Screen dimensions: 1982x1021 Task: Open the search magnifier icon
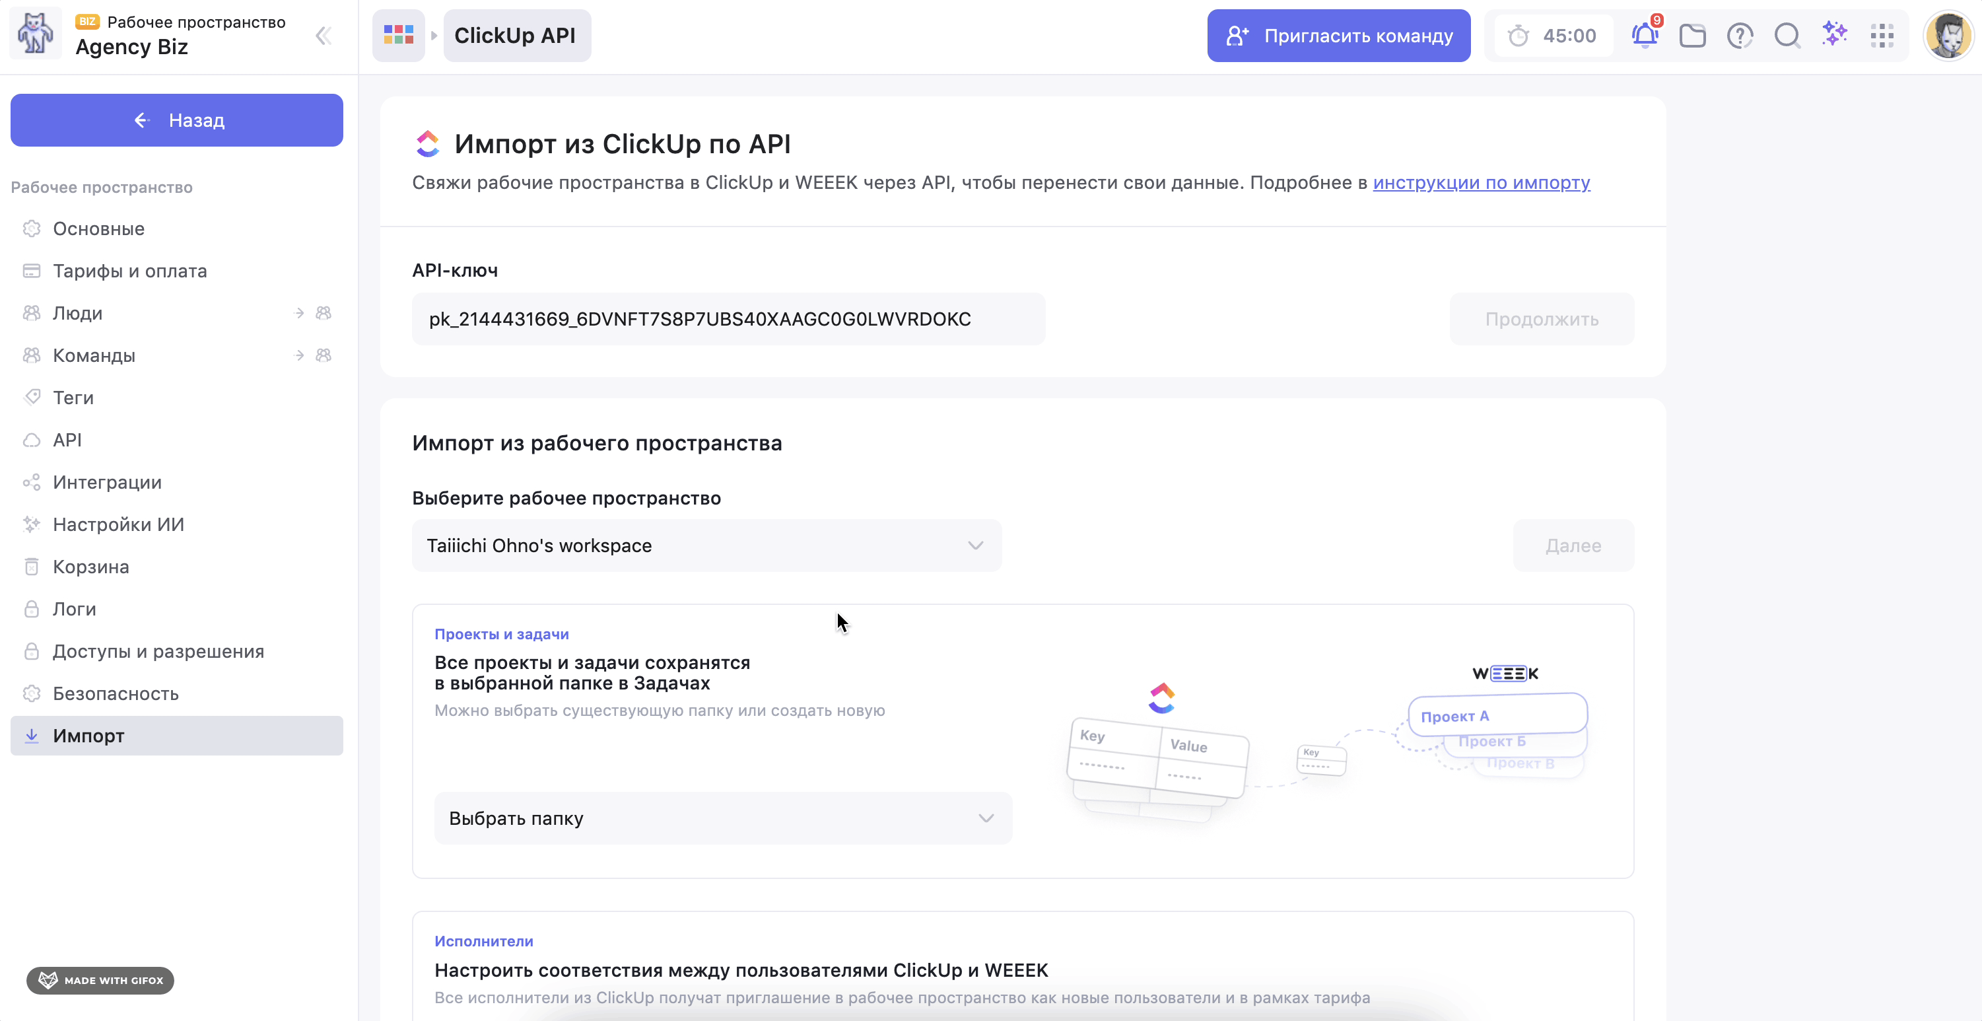coord(1787,36)
